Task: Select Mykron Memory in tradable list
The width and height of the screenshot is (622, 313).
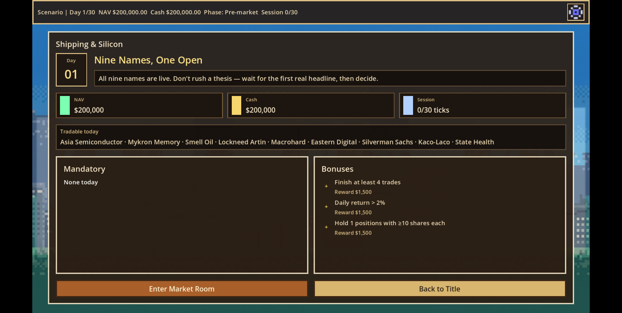Action: click(x=154, y=142)
